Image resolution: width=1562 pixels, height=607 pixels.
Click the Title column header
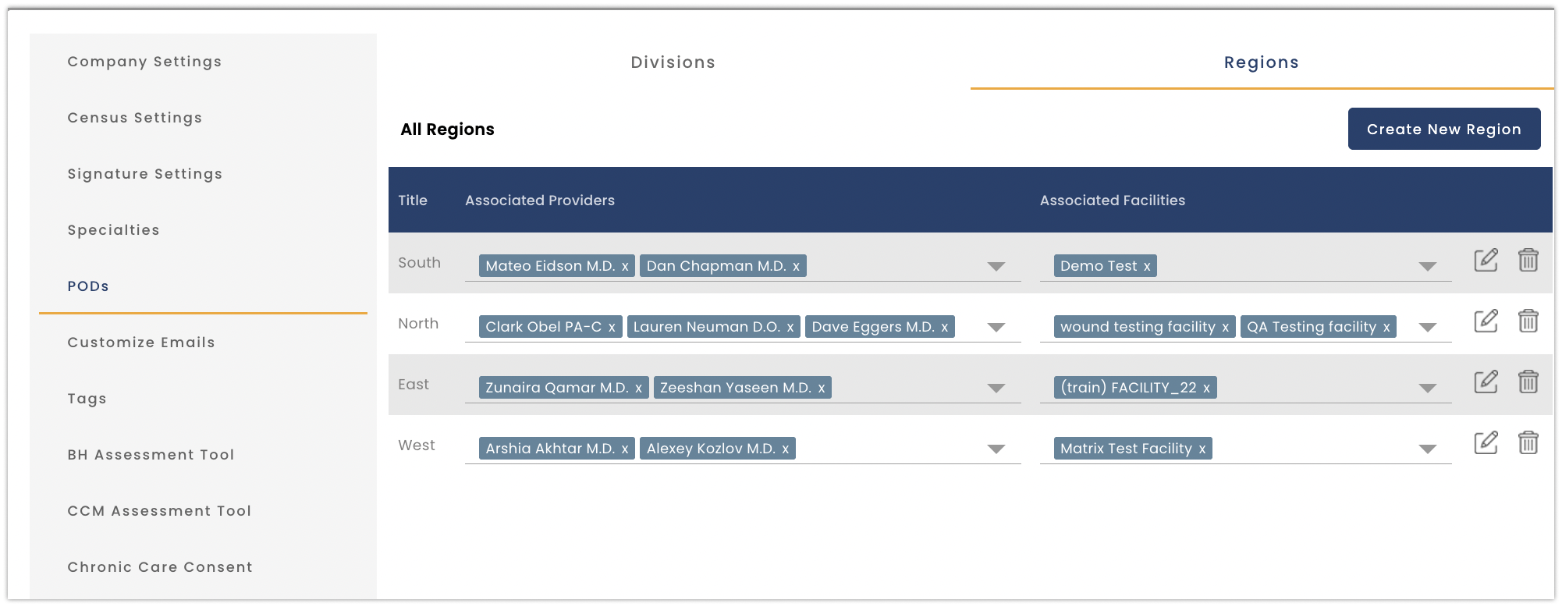[413, 201]
